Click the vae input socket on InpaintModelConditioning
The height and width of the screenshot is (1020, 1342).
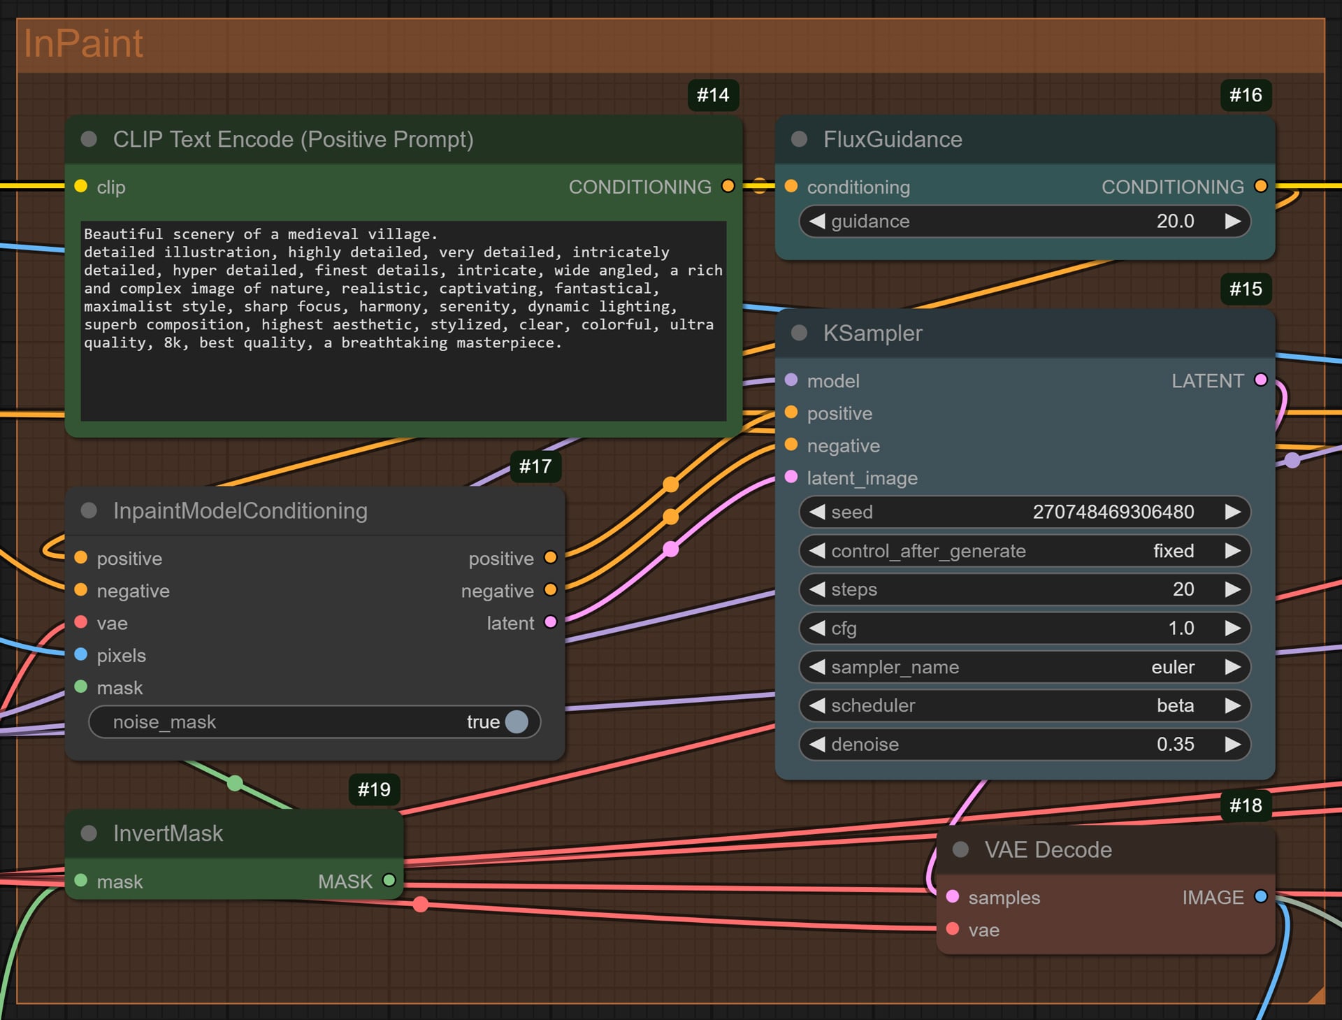tap(81, 622)
